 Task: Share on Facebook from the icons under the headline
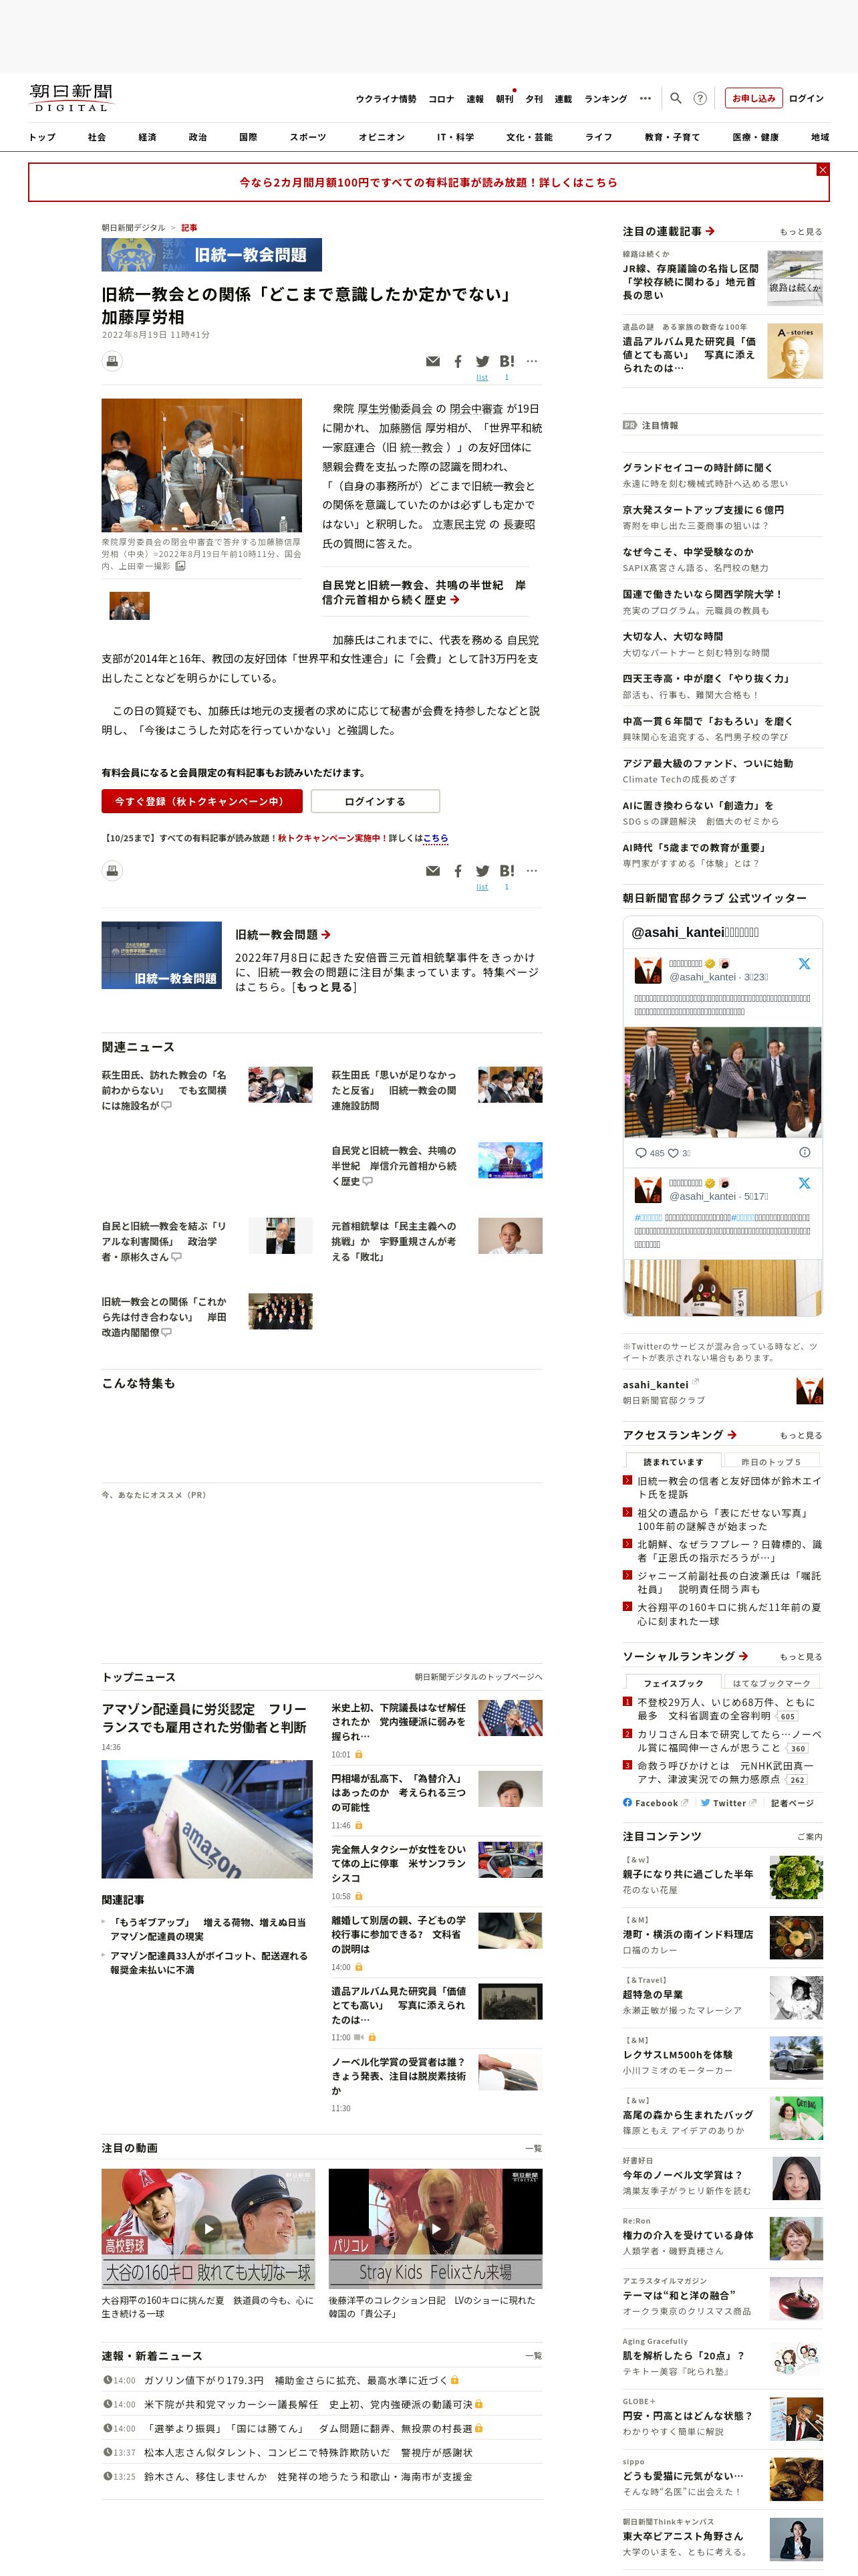(x=458, y=361)
